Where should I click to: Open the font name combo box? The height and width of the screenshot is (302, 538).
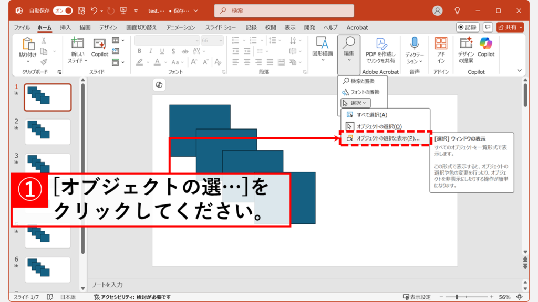[167, 40]
